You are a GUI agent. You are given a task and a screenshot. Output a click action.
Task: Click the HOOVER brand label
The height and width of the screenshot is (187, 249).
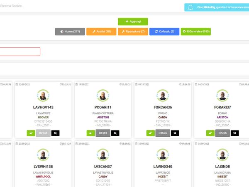pos(43,117)
